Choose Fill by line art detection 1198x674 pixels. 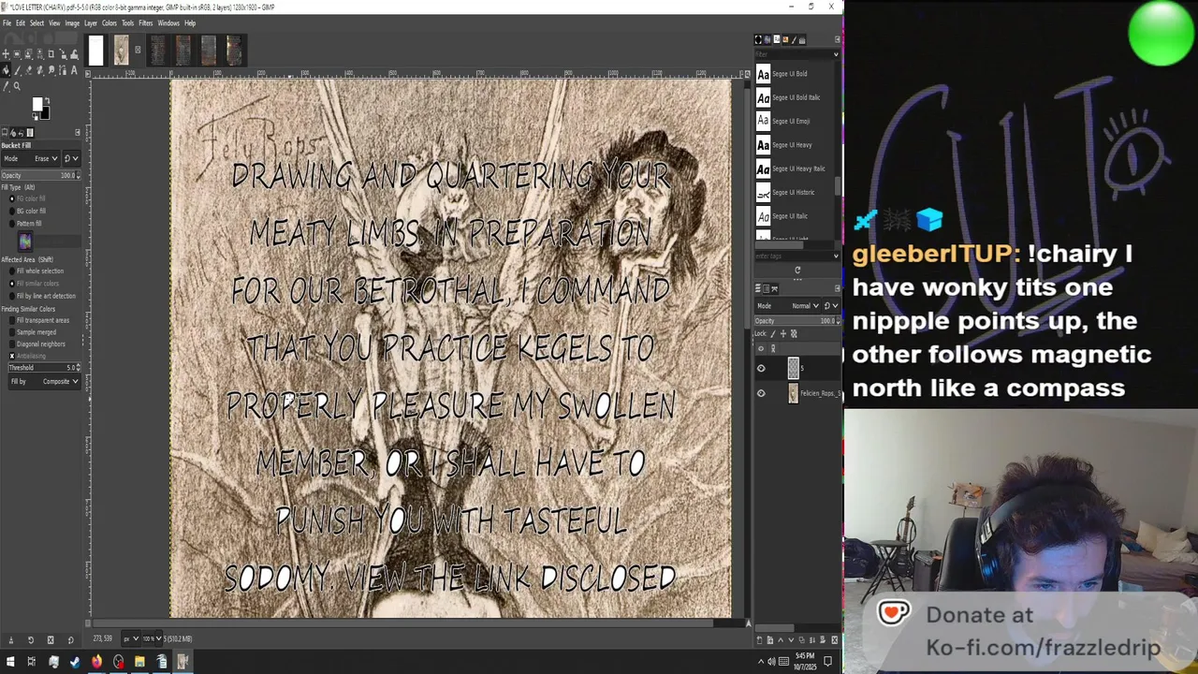click(12, 296)
